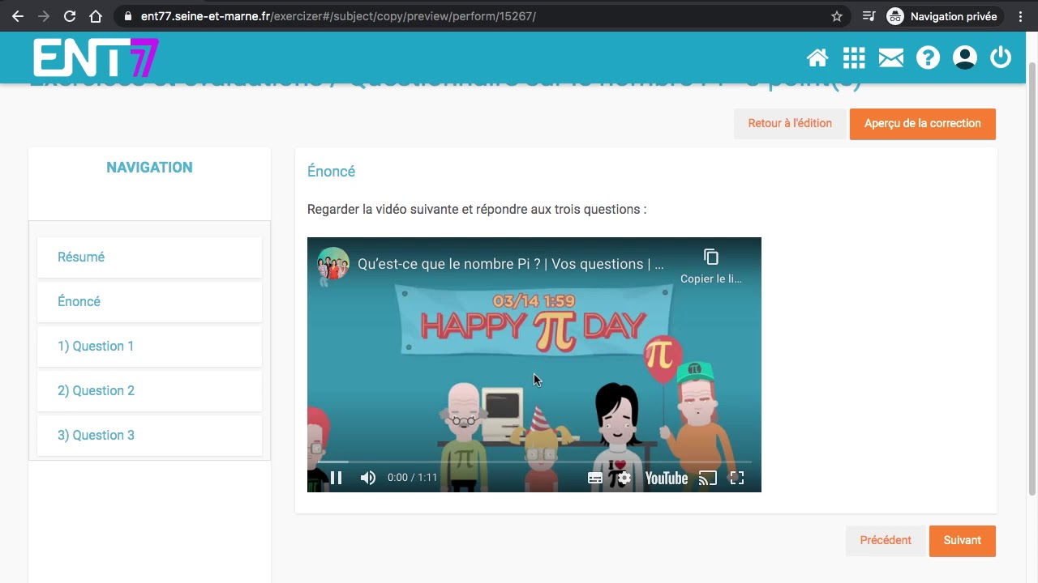1038x583 pixels.
Task: Go to browser home page icon
Action: coord(96,16)
